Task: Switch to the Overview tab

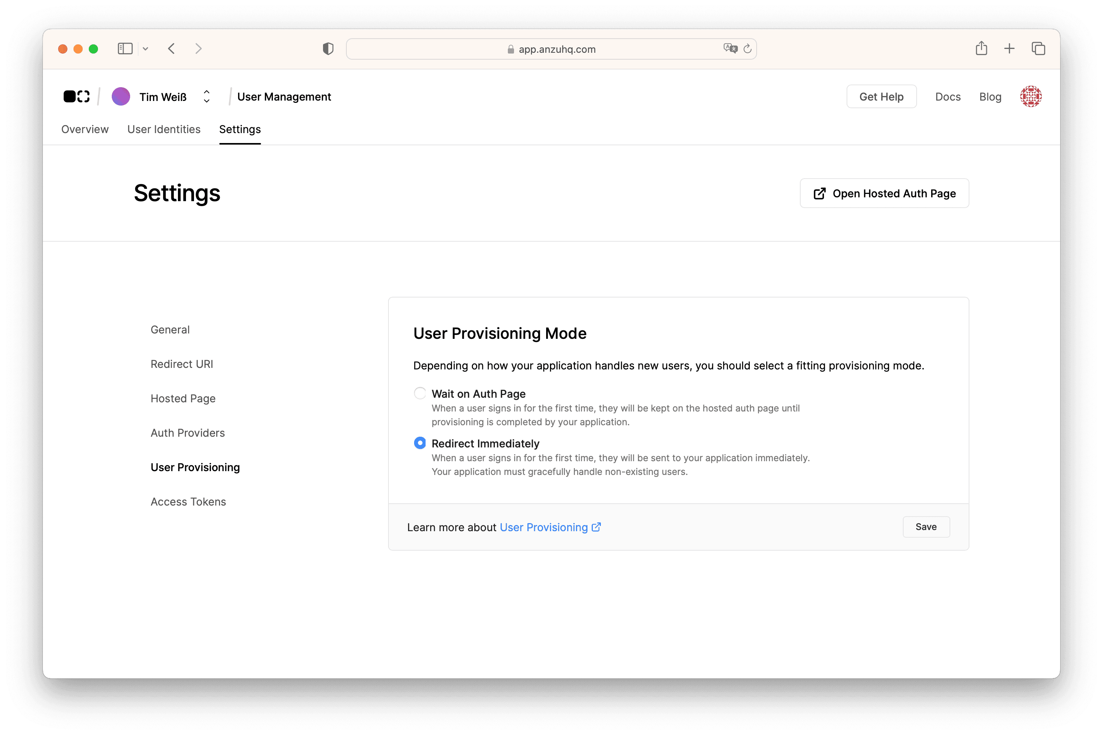Action: pyautogui.click(x=85, y=129)
